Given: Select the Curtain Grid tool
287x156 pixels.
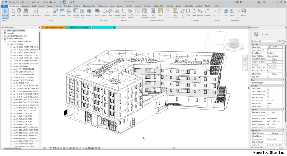Looking at the screenshot, I should [82, 14].
